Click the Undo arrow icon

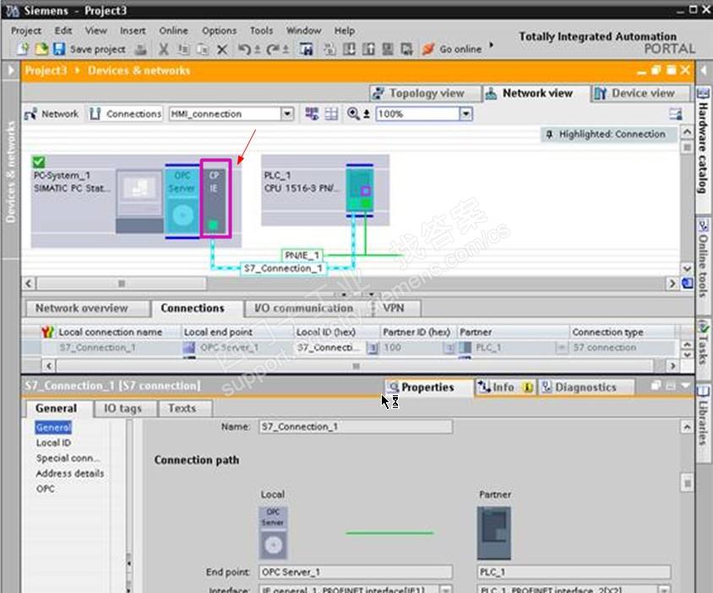pos(245,49)
